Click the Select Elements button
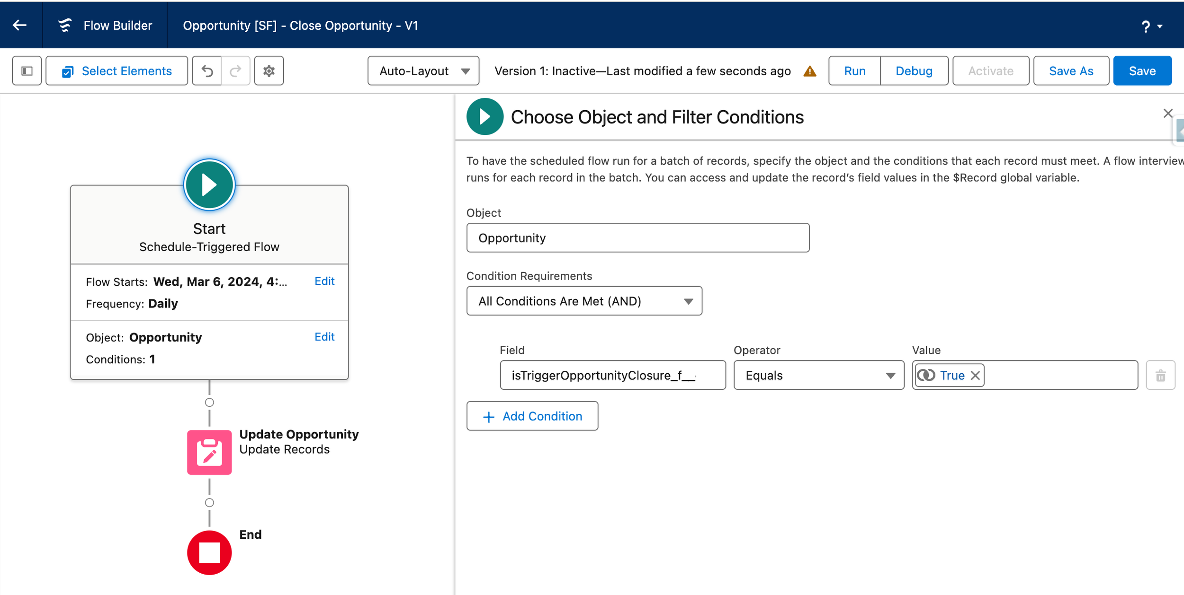 coord(117,71)
